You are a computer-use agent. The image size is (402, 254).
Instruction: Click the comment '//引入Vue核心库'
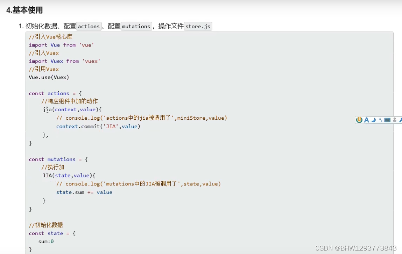click(51, 37)
